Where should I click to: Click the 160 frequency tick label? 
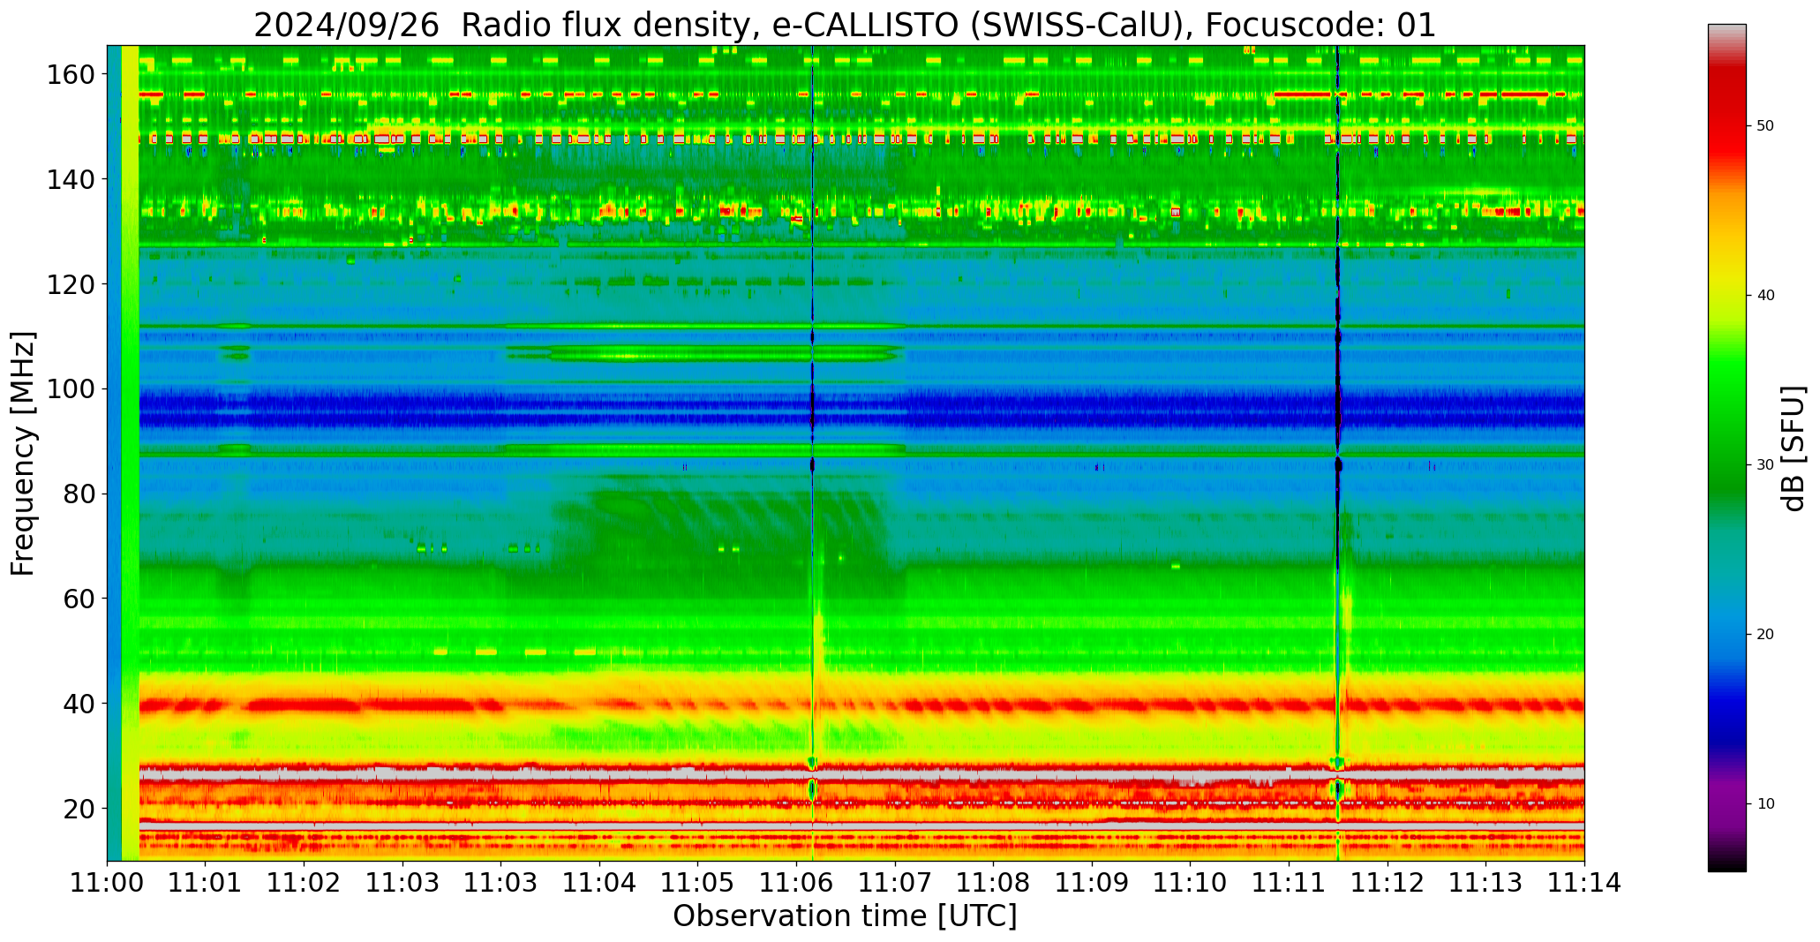71,74
